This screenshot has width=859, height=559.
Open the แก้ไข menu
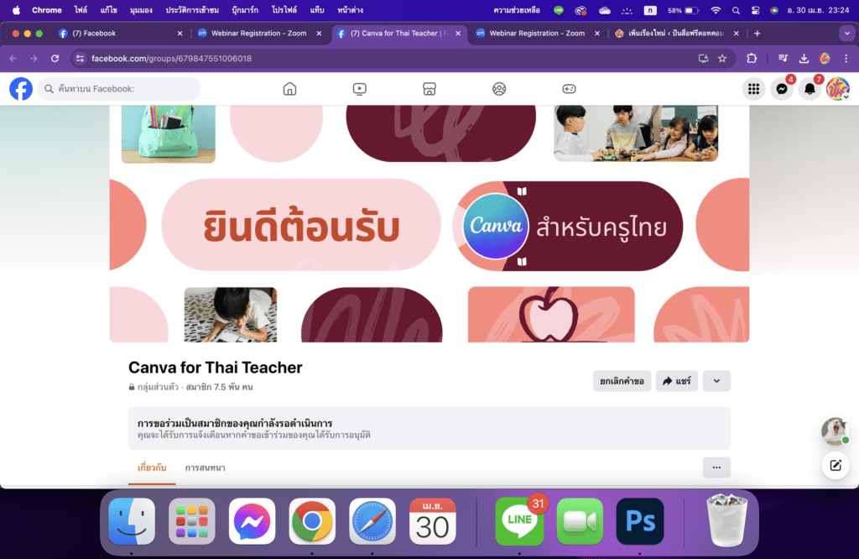click(x=108, y=10)
